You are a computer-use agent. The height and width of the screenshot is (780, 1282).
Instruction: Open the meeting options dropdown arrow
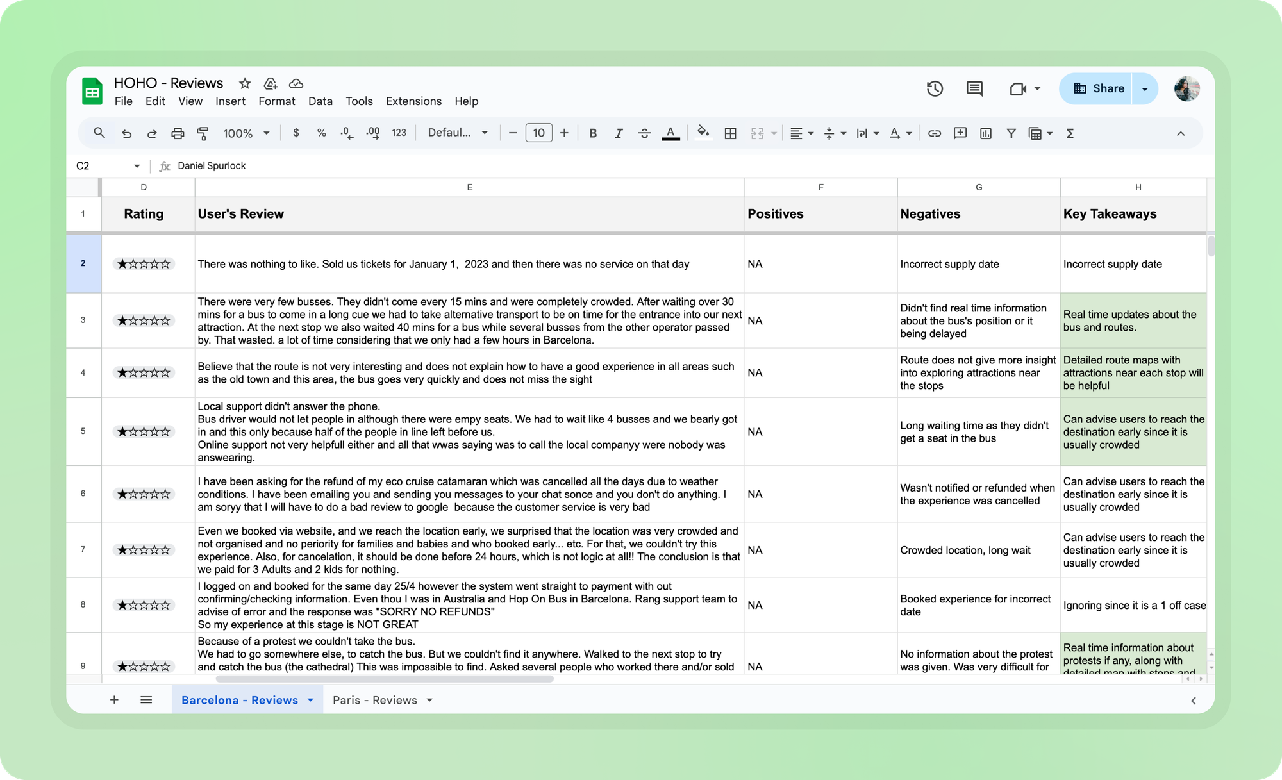pos(1037,89)
